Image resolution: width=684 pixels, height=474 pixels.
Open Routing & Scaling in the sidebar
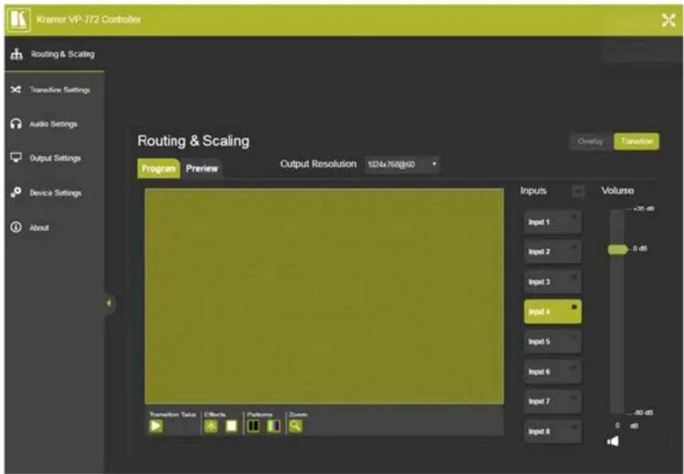(54, 54)
